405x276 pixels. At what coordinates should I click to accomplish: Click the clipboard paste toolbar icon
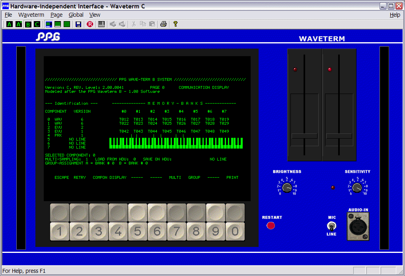[x=152, y=24]
